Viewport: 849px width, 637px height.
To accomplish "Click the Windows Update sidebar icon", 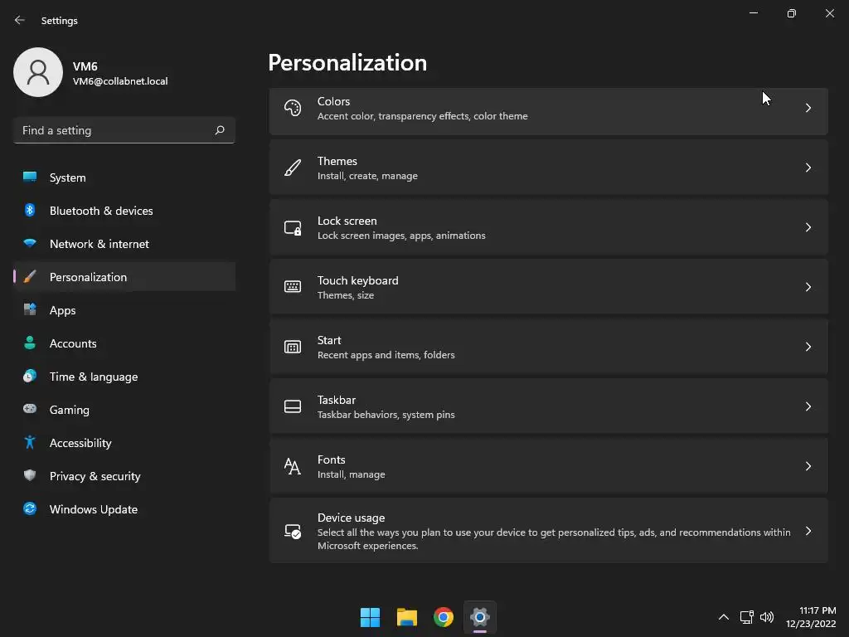I will (x=30, y=509).
